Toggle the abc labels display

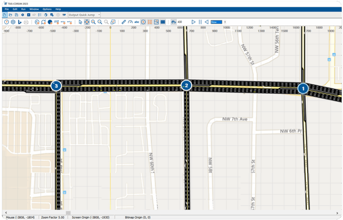tap(137, 22)
